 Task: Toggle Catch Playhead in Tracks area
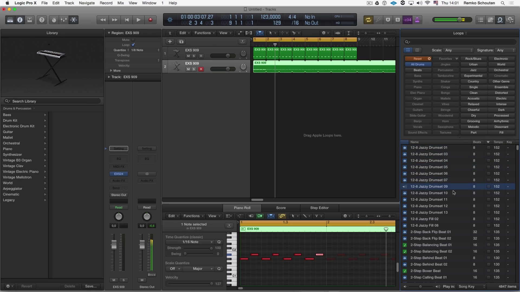(x=260, y=33)
